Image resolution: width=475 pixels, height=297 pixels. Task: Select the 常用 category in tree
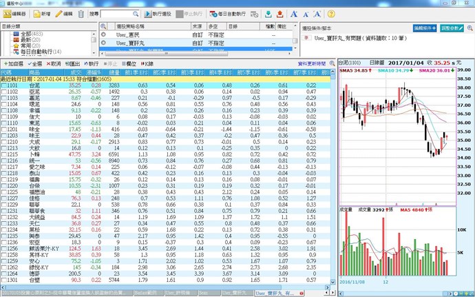(x=27, y=45)
